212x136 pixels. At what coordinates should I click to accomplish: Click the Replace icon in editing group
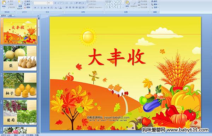click(x=154, y=4)
